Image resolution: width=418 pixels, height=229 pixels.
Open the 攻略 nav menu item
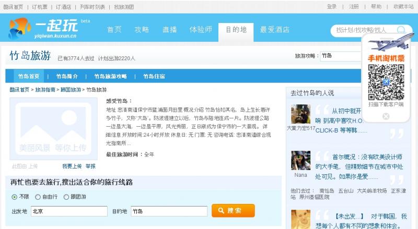[x=142, y=30]
